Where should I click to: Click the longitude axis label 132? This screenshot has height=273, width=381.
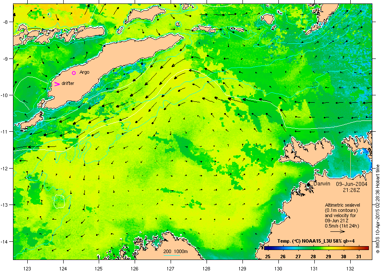pos(350,269)
